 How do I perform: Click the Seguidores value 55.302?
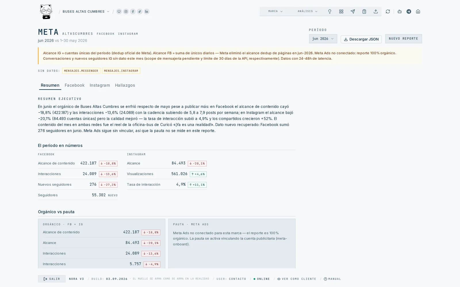(99, 195)
